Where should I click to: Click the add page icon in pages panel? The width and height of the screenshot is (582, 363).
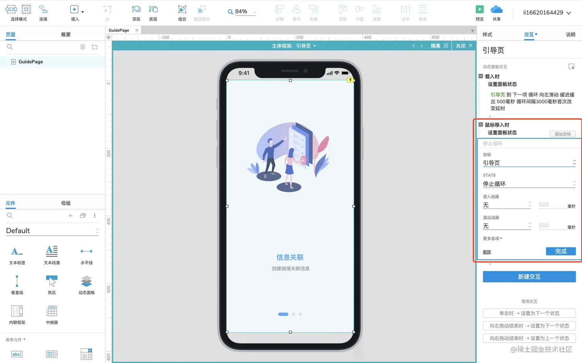(x=82, y=47)
